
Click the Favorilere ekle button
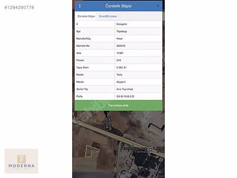[118, 105]
